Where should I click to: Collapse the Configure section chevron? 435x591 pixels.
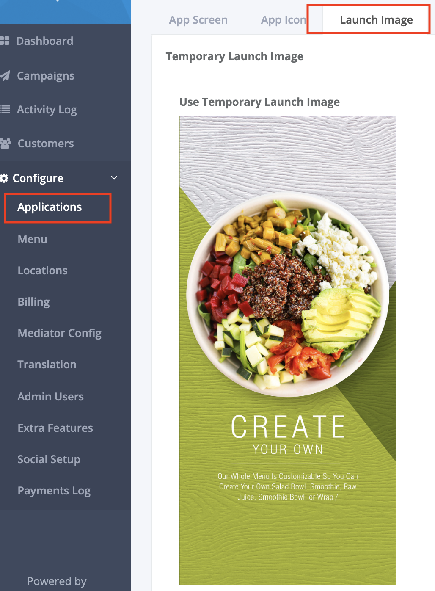114,178
